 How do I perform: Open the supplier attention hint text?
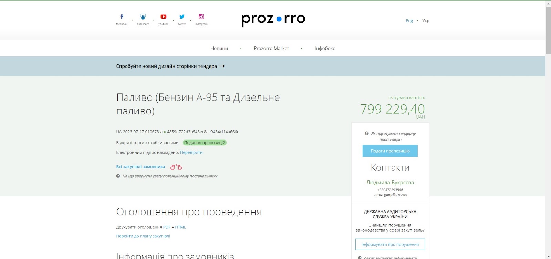170,176
